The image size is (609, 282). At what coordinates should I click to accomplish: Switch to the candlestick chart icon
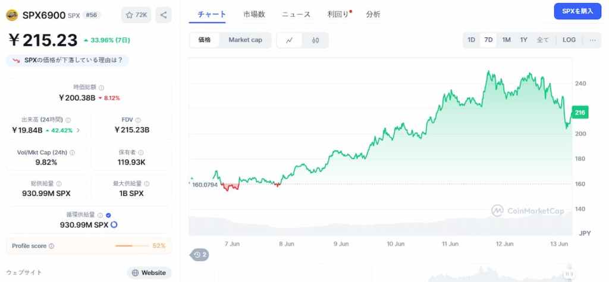(x=315, y=40)
